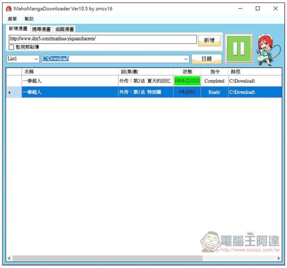Click the Ready command cell
287x268 pixels.
tap(214, 92)
